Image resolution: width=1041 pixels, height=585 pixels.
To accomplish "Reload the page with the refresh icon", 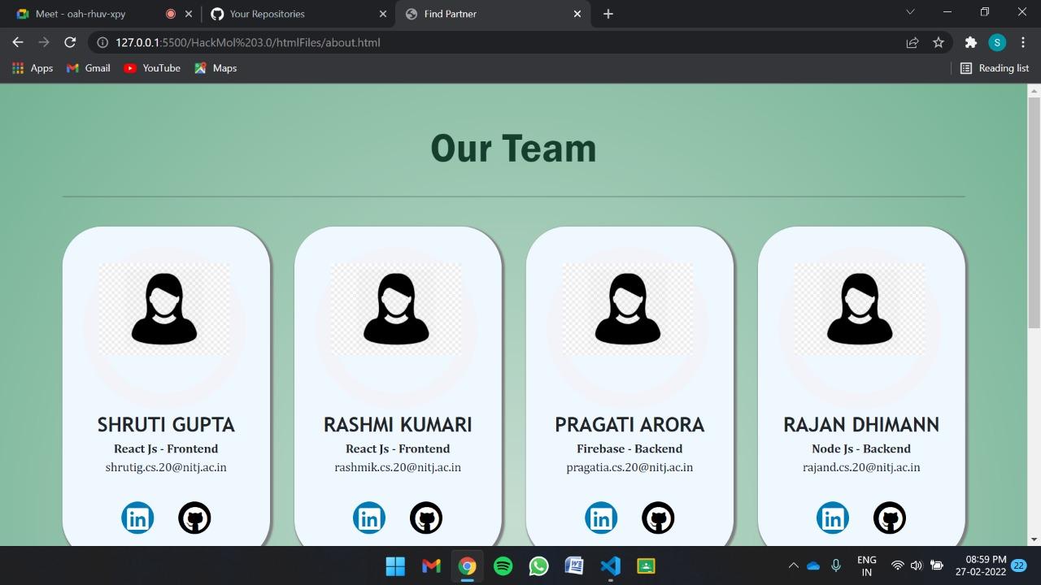I will [70, 42].
